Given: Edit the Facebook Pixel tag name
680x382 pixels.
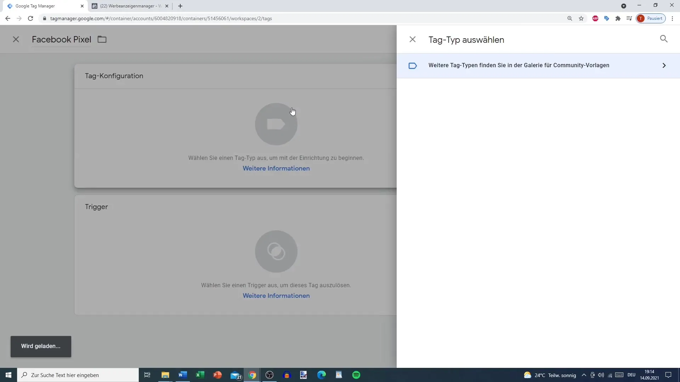Looking at the screenshot, I should pyautogui.click(x=61, y=39).
